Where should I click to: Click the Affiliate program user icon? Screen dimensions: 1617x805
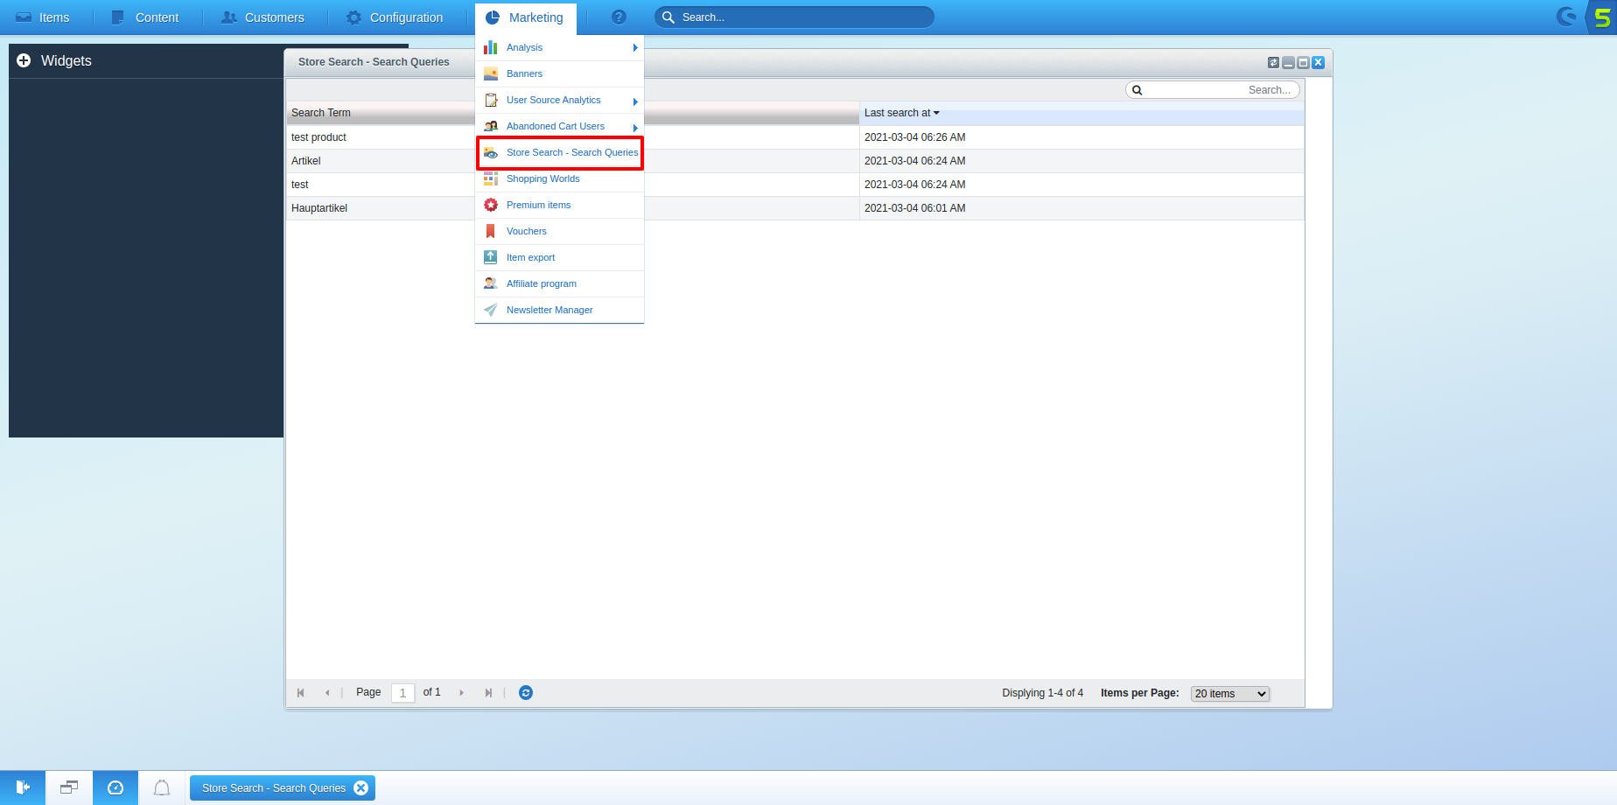point(491,283)
